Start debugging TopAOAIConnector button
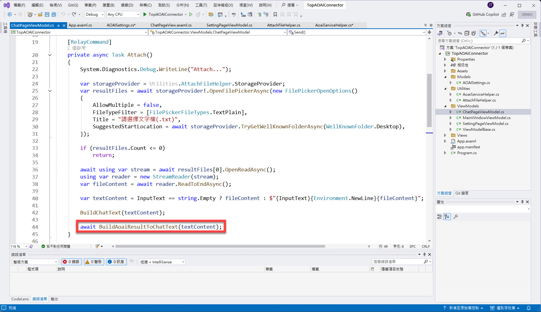The image size is (541, 312). [x=163, y=14]
